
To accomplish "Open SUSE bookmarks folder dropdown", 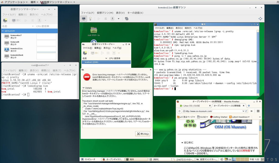I will click(203, 117).
